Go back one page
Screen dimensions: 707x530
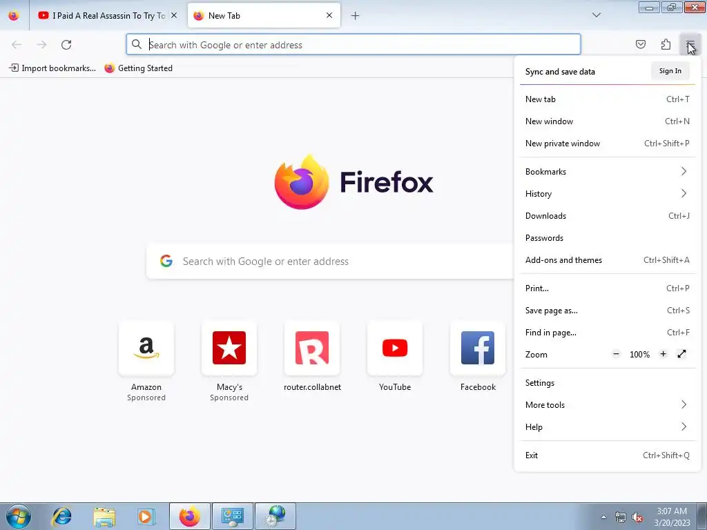17,45
